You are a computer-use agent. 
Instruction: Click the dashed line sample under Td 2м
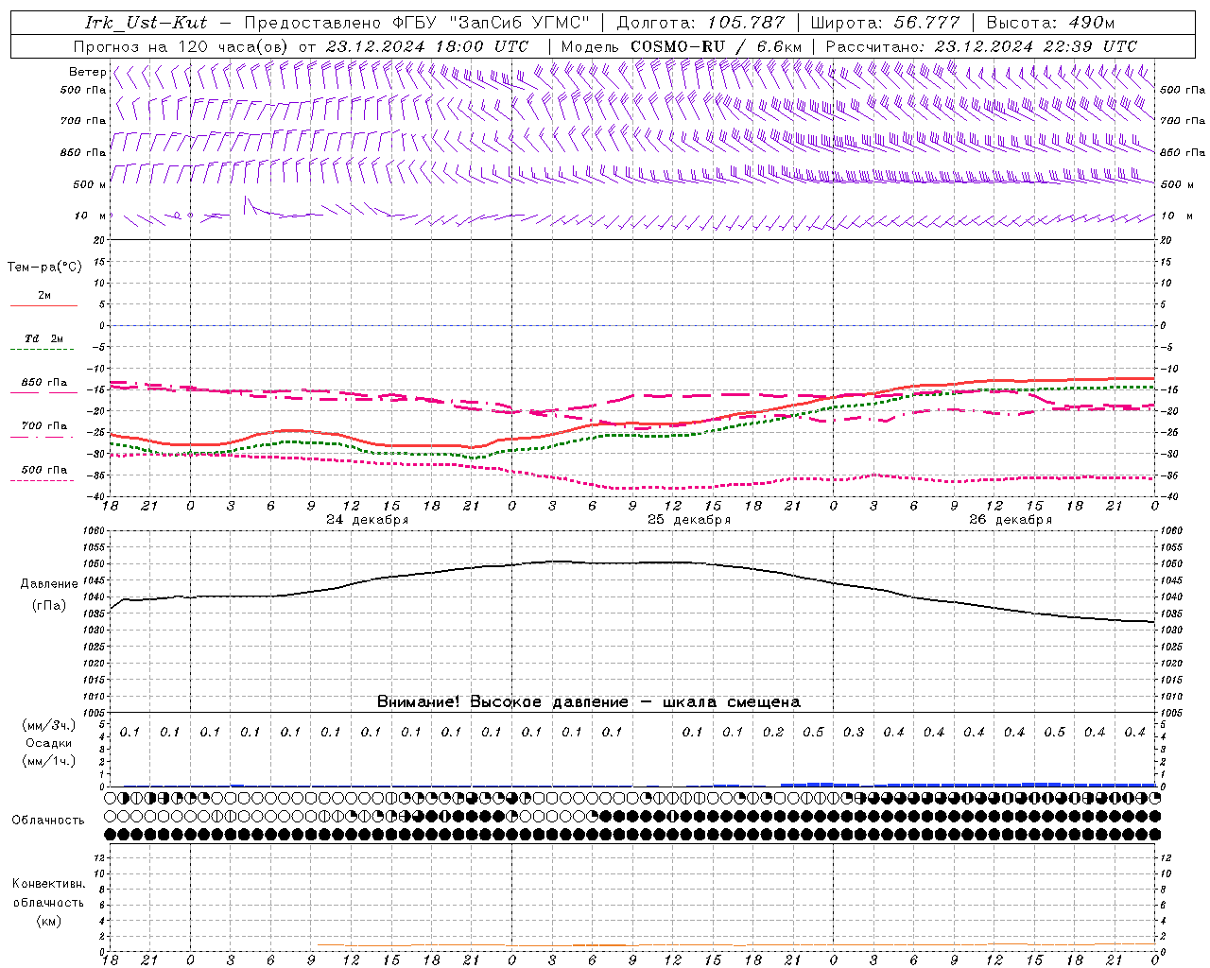click(x=43, y=350)
